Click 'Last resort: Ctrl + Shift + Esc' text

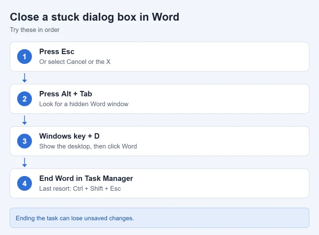coord(80,188)
